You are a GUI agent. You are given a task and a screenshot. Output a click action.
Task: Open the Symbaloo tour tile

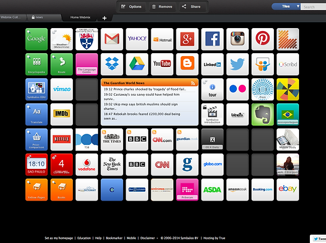click(x=212, y=90)
